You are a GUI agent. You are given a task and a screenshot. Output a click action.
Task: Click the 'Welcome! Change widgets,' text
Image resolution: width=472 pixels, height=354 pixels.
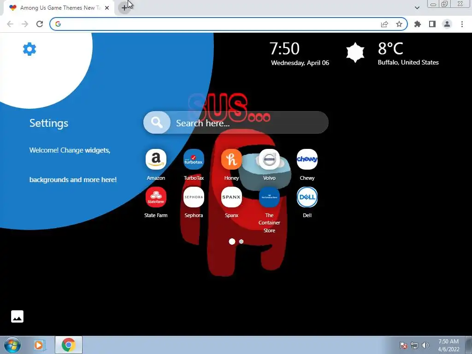(x=70, y=150)
